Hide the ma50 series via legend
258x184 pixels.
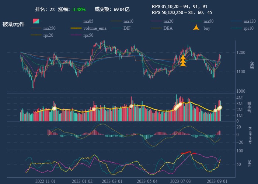pyautogui.click(x=208, y=21)
